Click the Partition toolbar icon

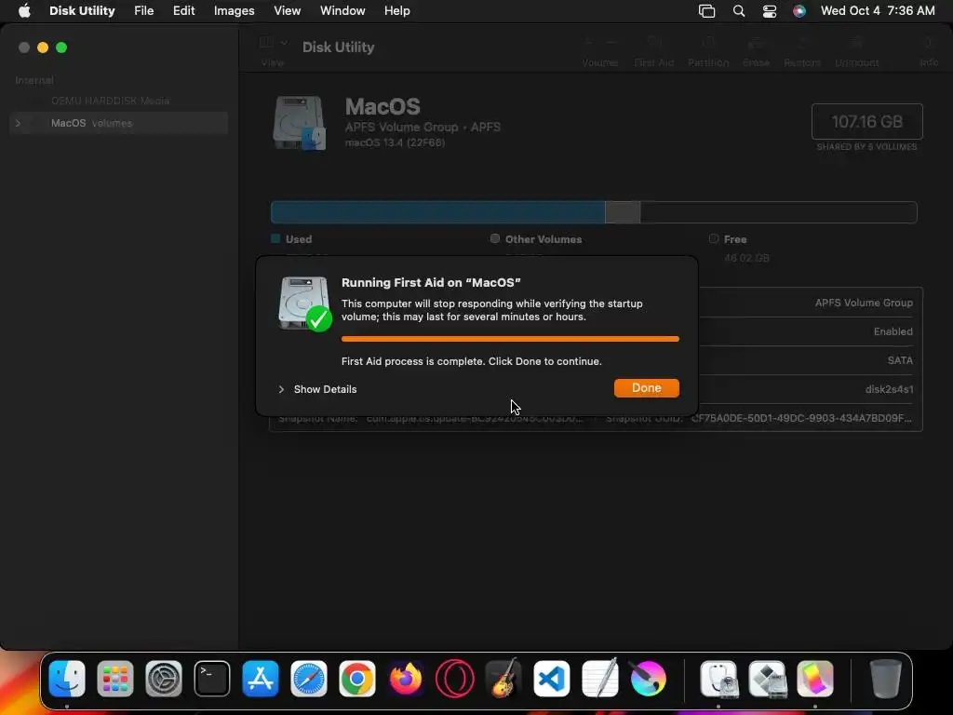pyautogui.click(x=708, y=43)
